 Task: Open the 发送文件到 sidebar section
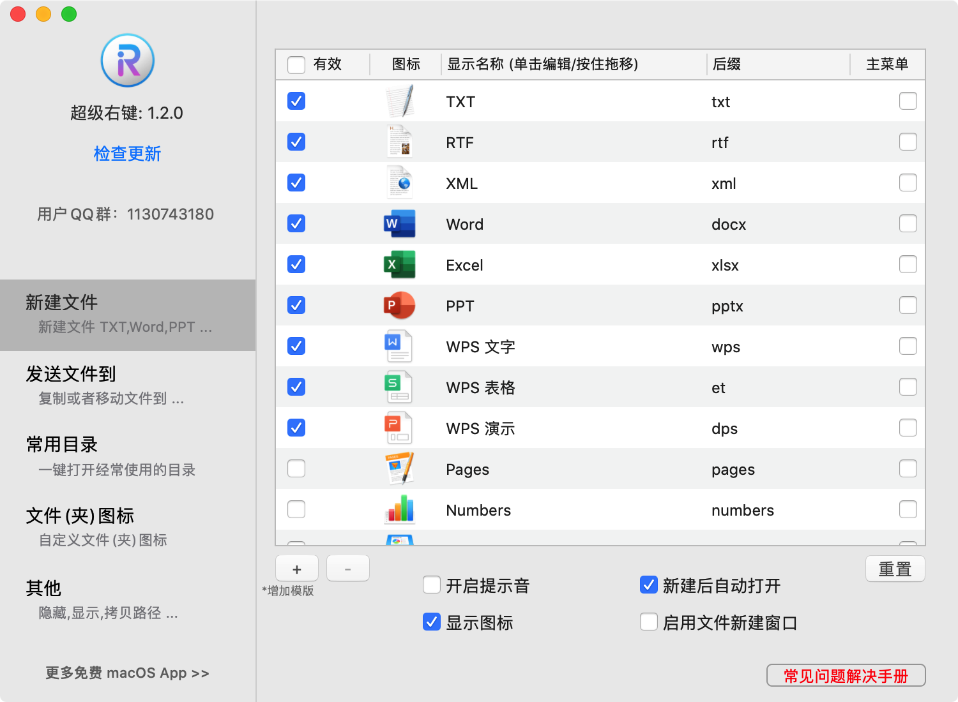(128, 385)
